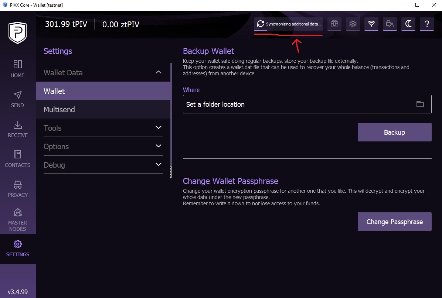Open the MASTER NODES section
442x298 pixels.
tap(17, 219)
